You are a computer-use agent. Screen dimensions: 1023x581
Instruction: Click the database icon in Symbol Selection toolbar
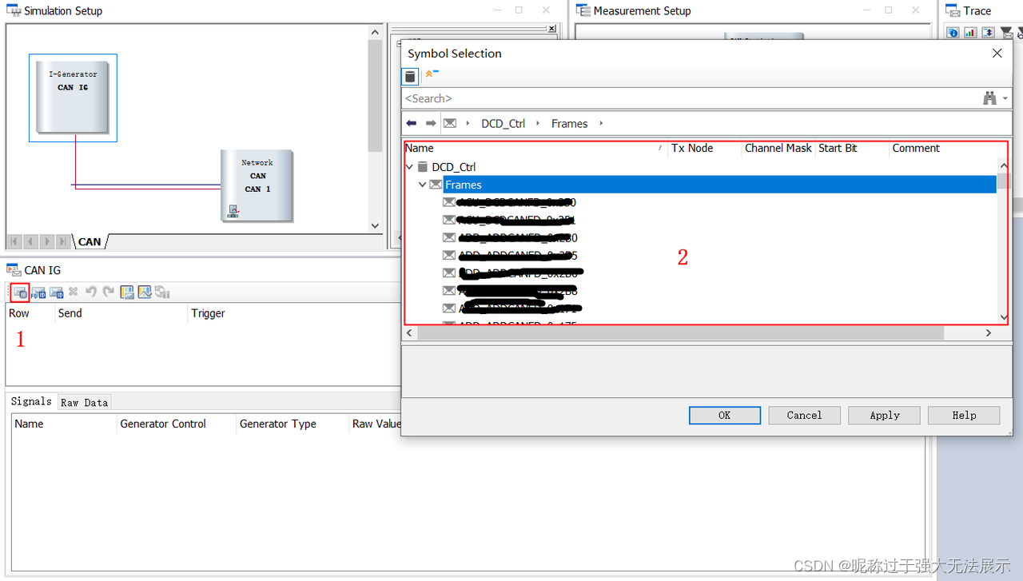[x=410, y=76]
